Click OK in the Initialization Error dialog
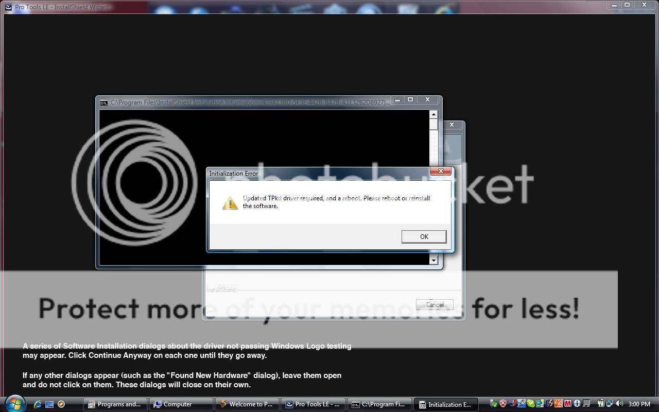The width and height of the screenshot is (659, 412). point(424,236)
